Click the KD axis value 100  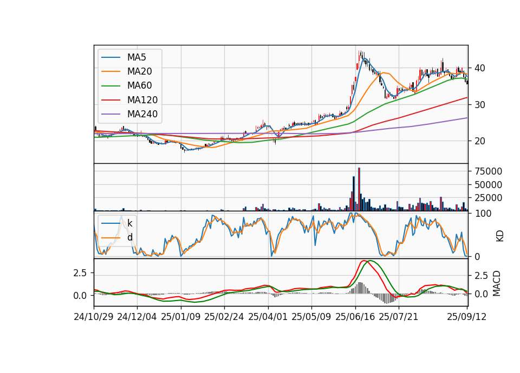[x=483, y=214]
